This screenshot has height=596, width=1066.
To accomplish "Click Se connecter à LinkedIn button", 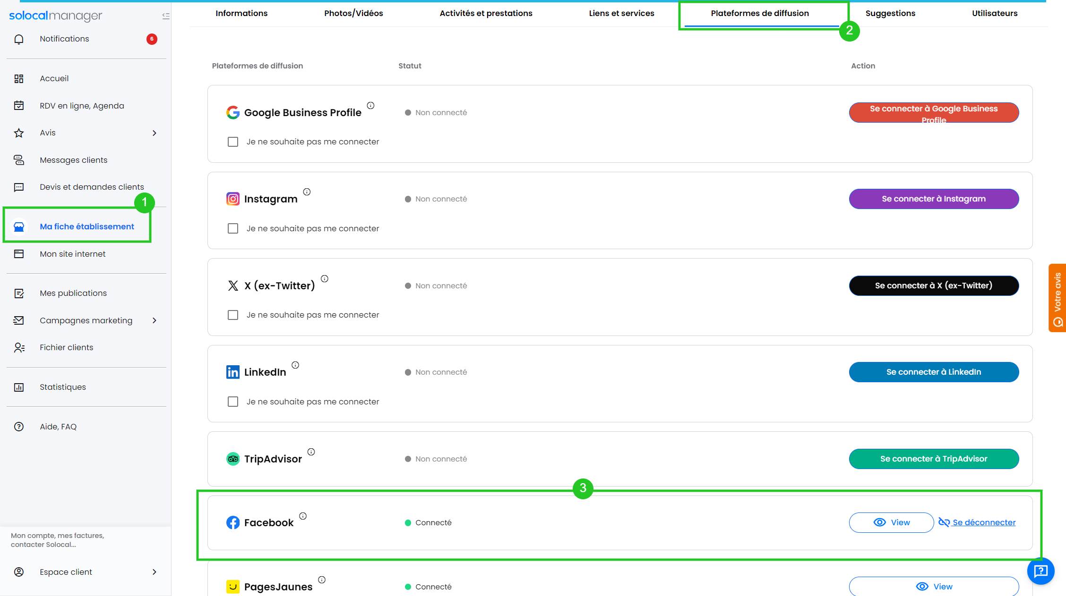I will tap(934, 372).
